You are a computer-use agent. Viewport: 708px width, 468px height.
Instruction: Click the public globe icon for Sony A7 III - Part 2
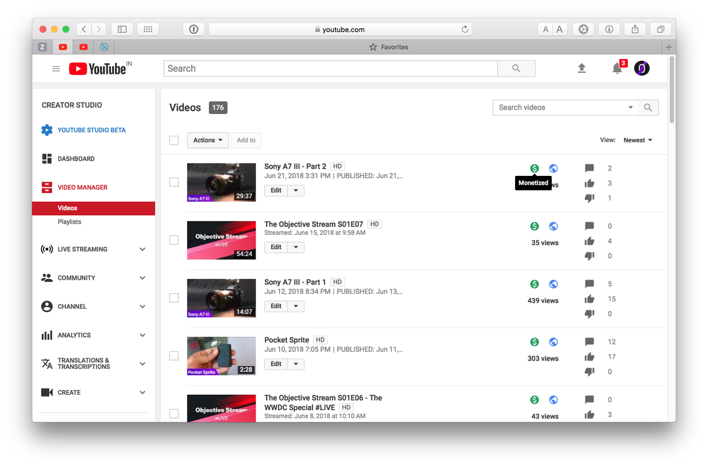553,168
